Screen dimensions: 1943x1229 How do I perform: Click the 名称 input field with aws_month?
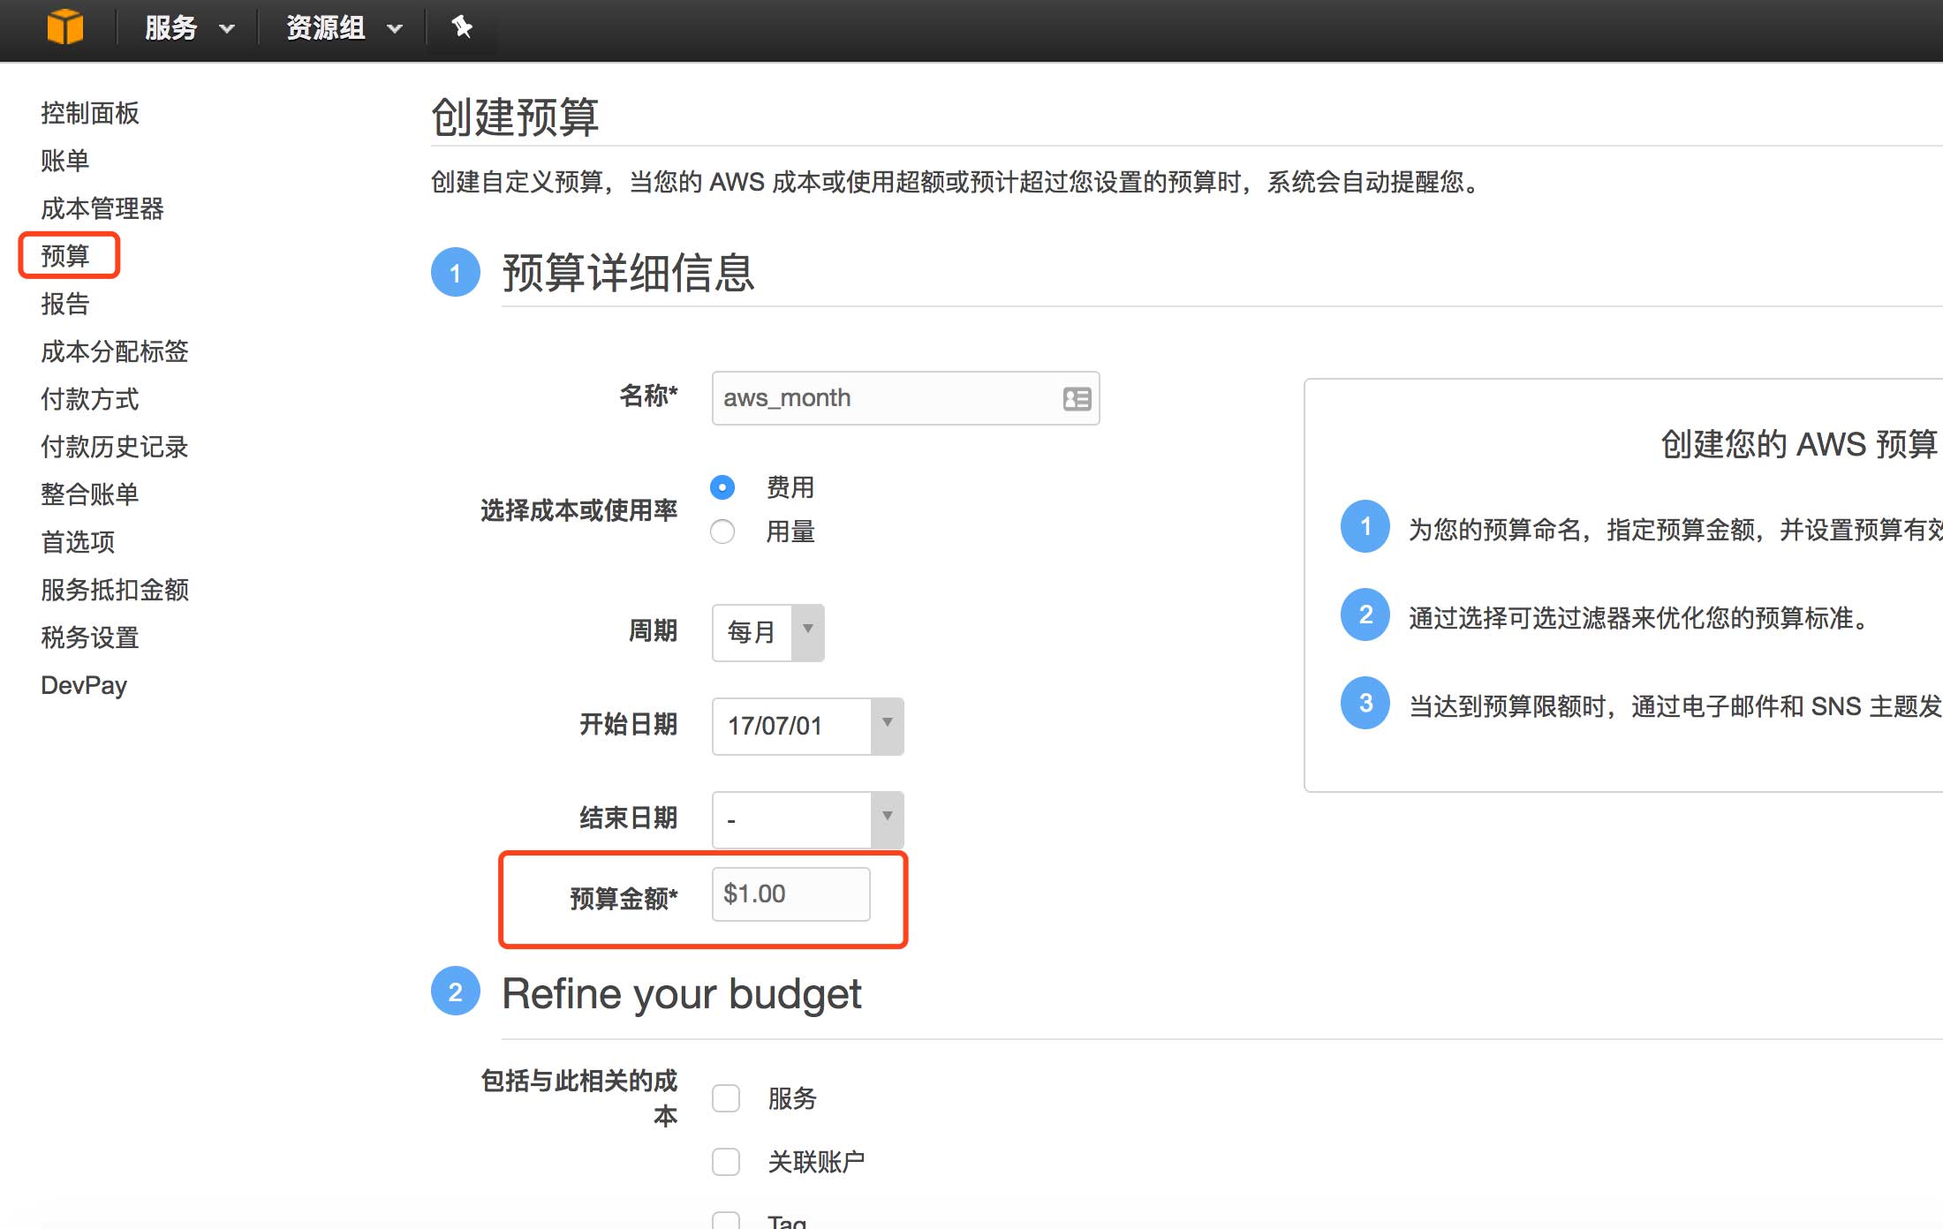click(905, 398)
